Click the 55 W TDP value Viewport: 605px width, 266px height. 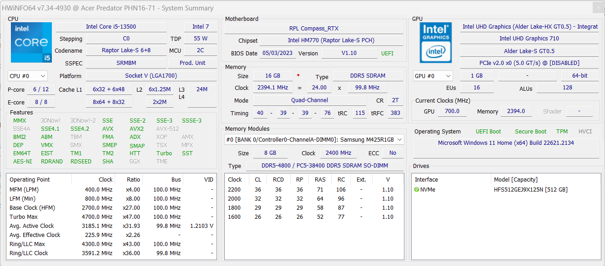[201, 39]
